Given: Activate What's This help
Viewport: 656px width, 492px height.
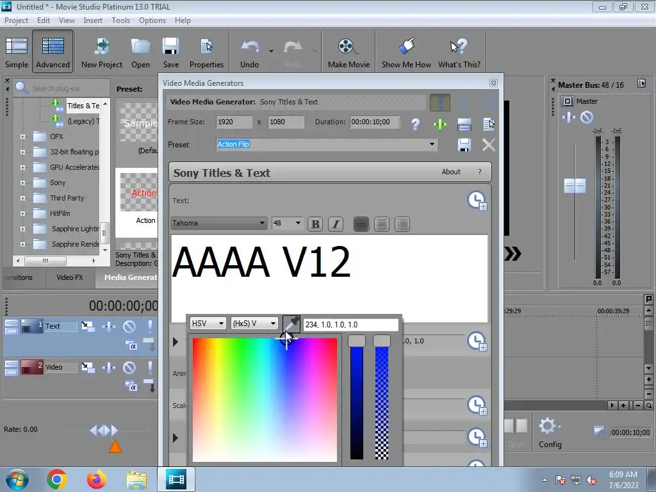Looking at the screenshot, I should point(459,53).
